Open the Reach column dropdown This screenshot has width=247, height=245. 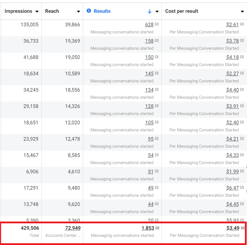pos(78,11)
